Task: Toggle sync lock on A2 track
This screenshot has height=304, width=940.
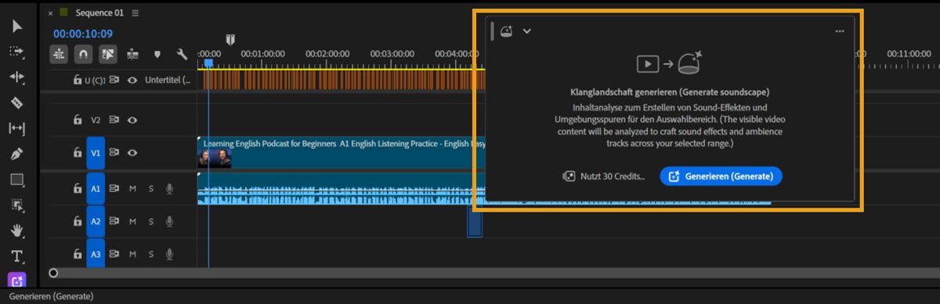Action: [114, 222]
